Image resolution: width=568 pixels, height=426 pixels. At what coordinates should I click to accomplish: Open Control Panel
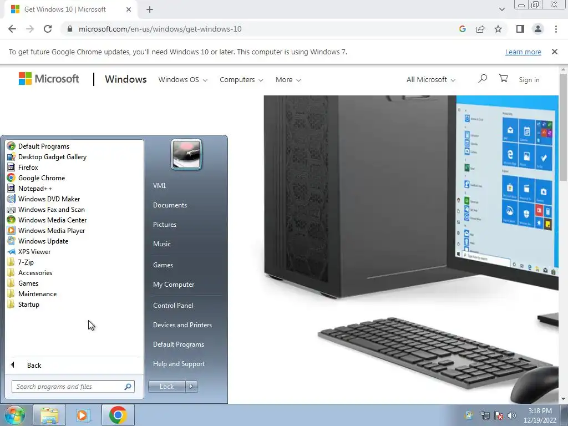pos(173,306)
